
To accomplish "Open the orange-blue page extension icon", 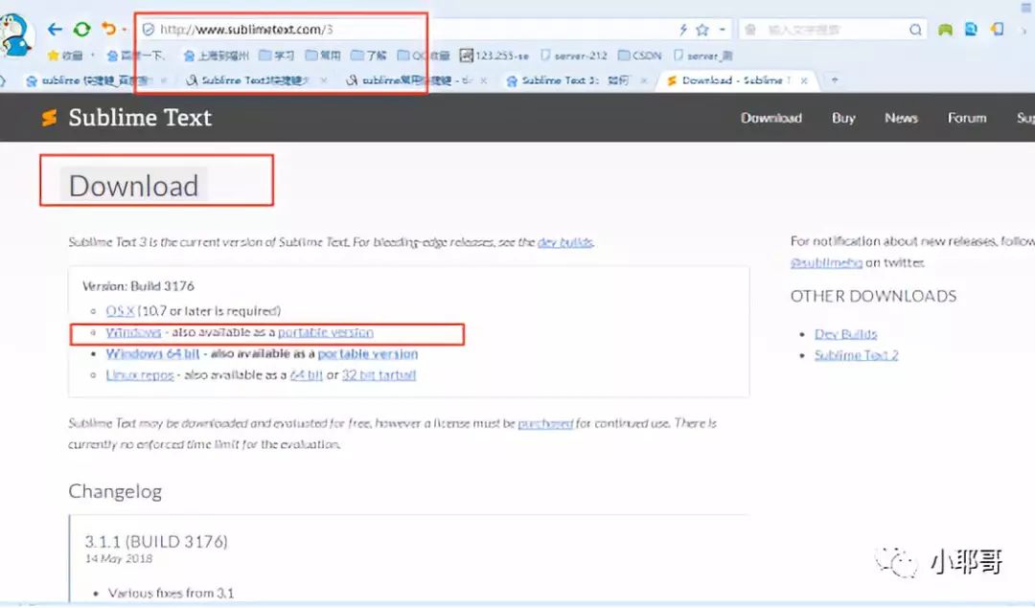I will coord(997,29).
